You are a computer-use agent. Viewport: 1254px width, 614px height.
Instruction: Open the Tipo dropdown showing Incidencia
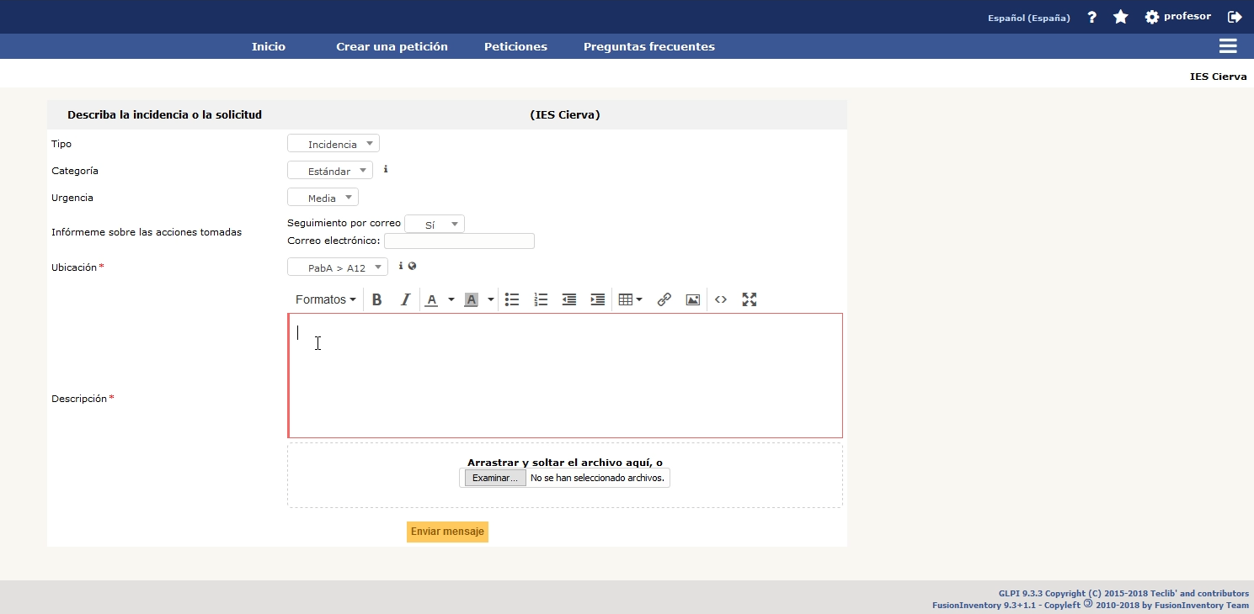[334, 144]
